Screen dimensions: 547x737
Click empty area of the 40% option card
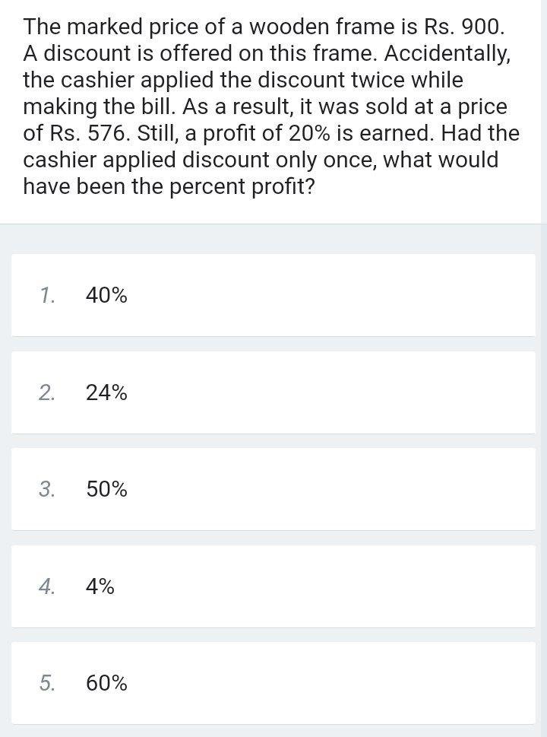329,296
